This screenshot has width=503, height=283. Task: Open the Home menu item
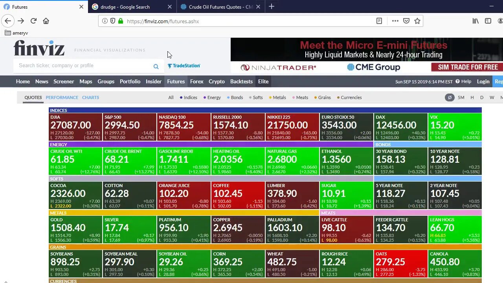point(23,81)
